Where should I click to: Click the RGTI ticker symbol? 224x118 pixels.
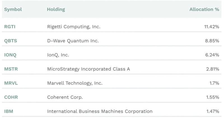click(10, 27)
